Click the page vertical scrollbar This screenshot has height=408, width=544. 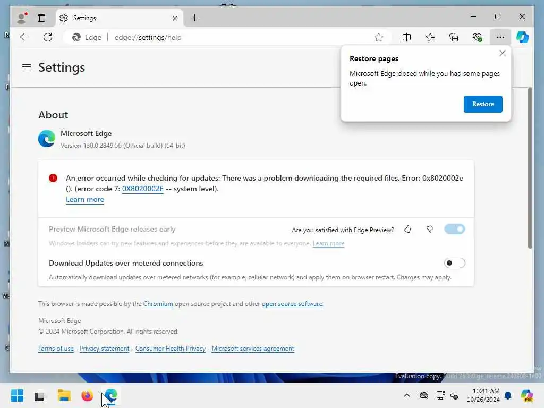[x=530, y=168]
